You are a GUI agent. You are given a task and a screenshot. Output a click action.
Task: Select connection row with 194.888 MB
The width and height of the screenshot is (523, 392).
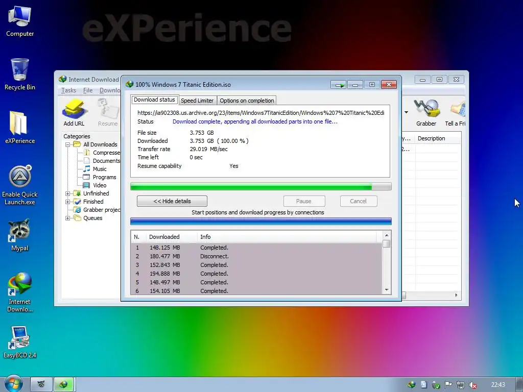[x=257, y=274]
